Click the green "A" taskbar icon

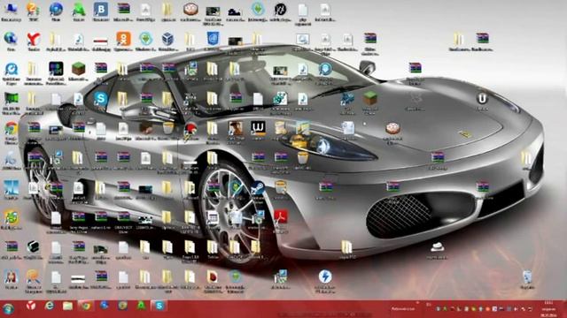click(x=141, y=307)
